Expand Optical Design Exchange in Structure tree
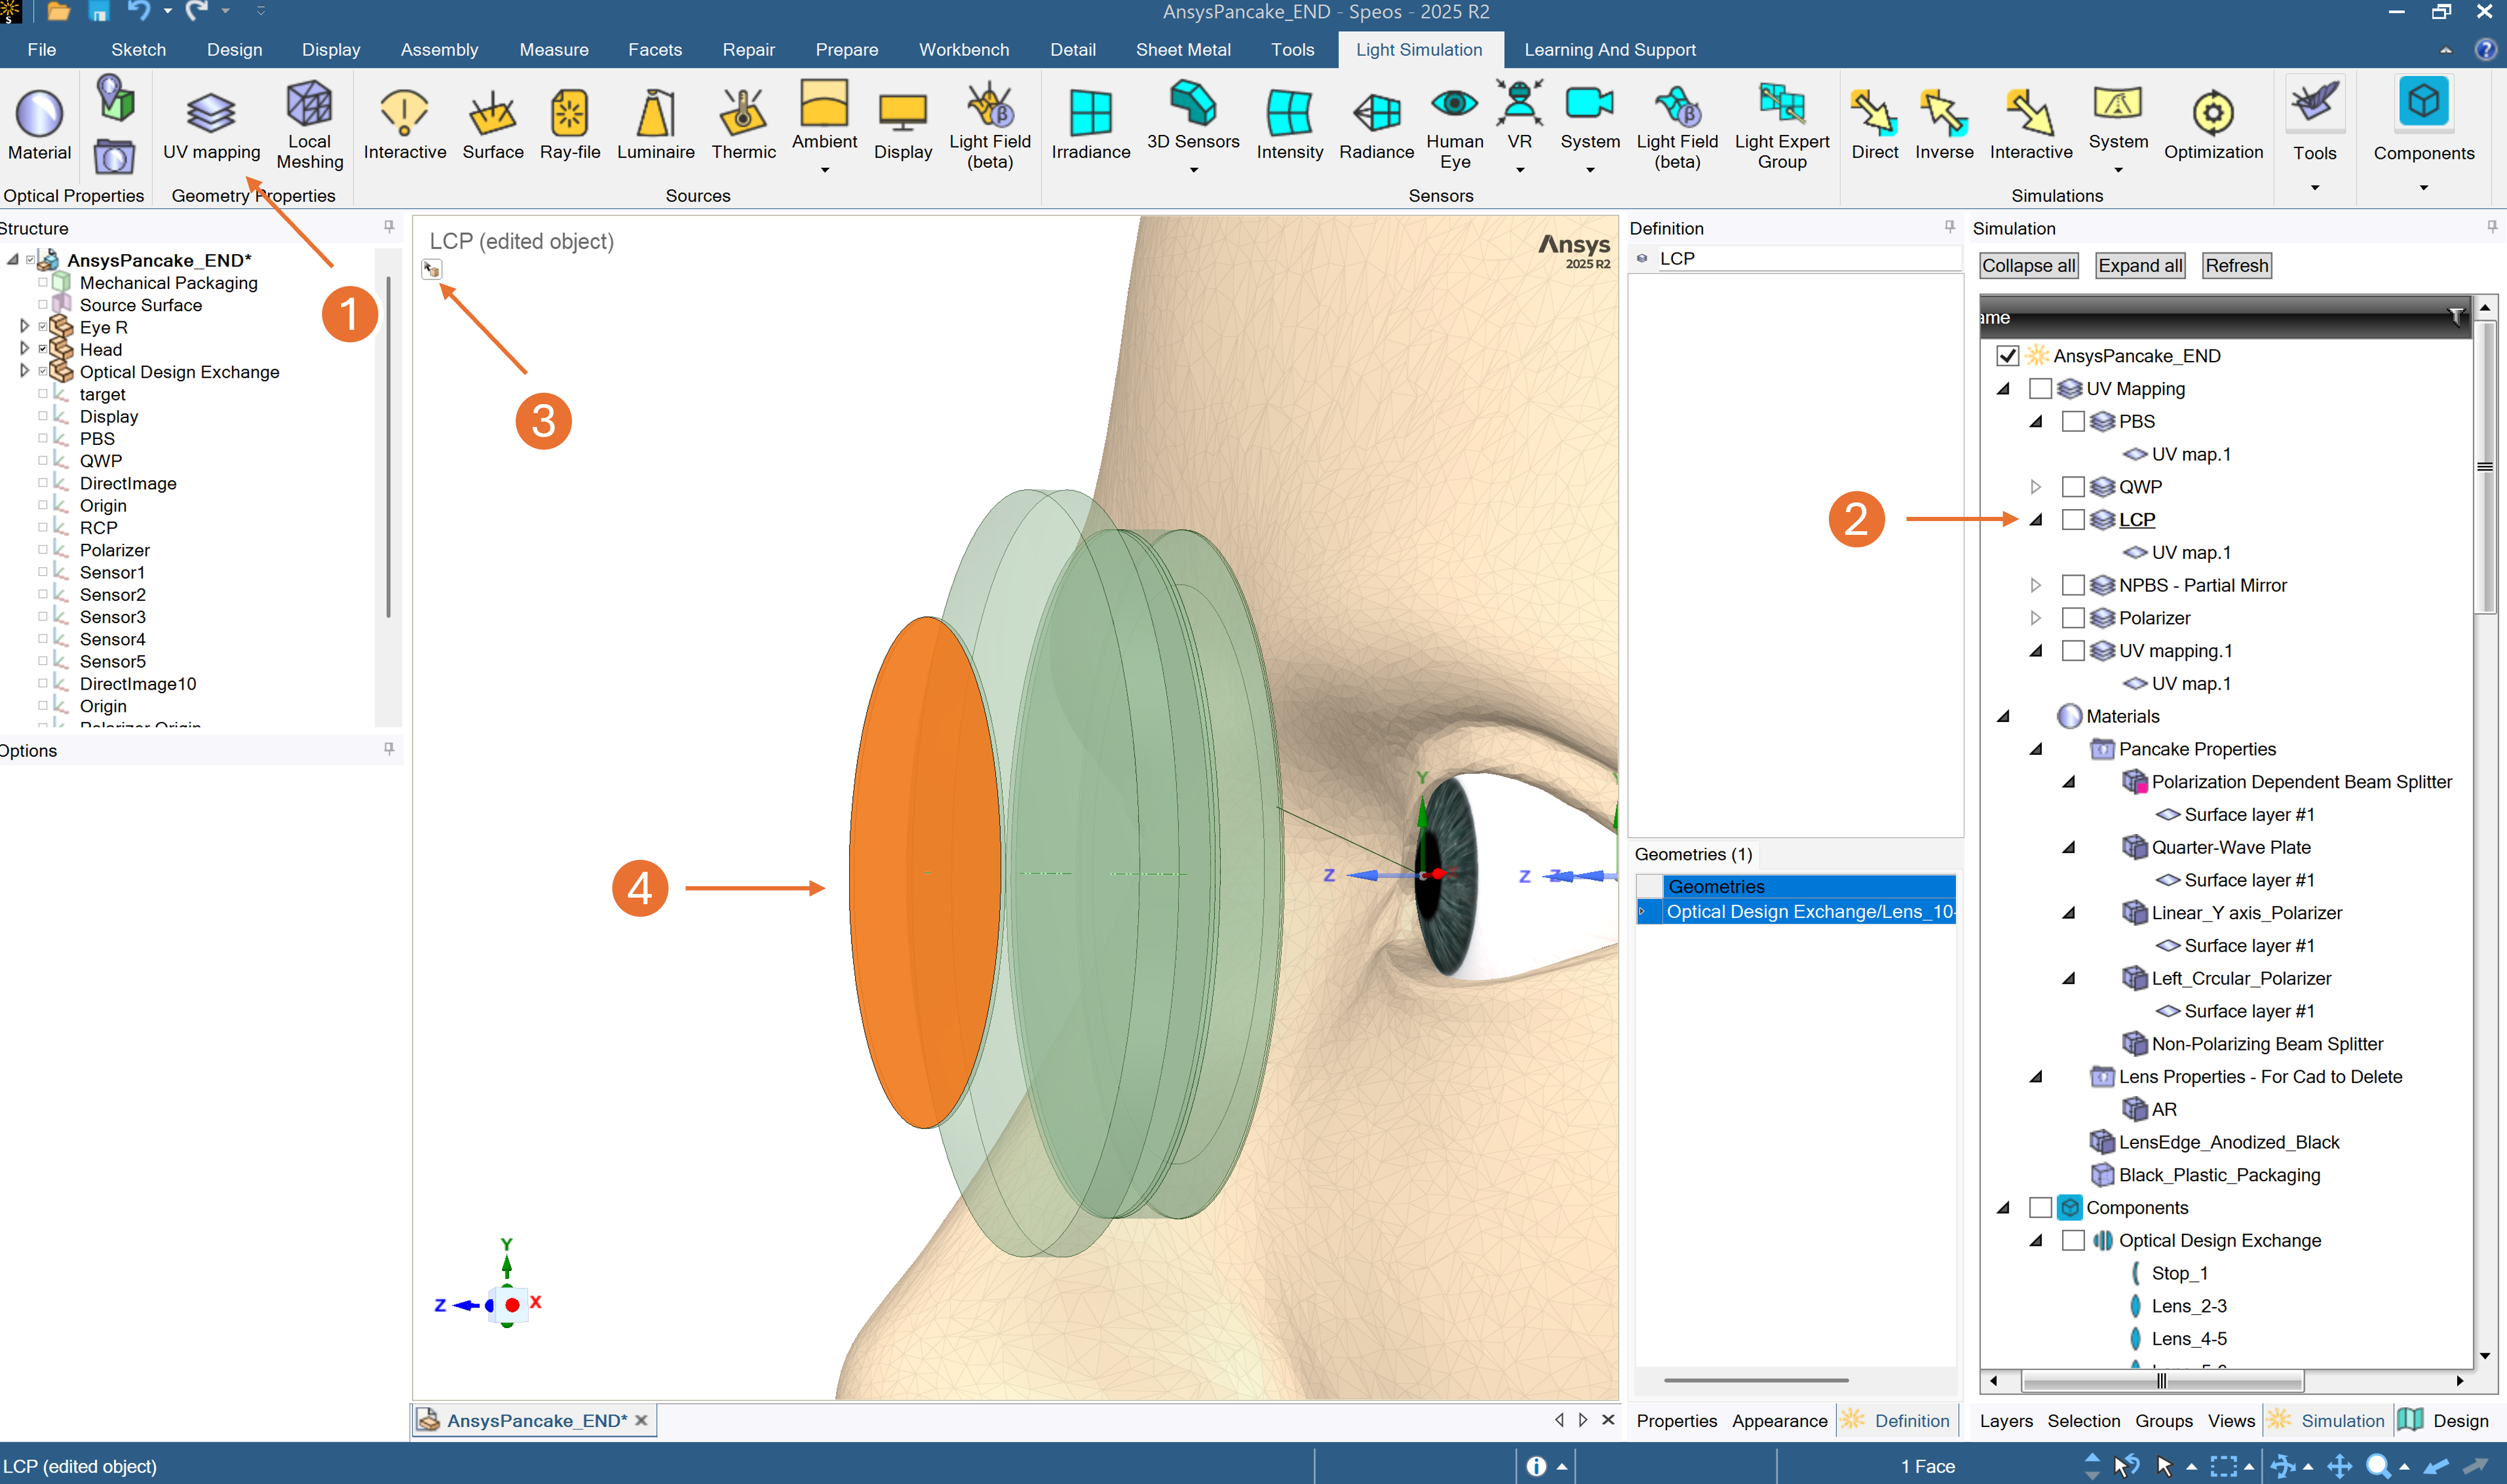The width and height of the screenshot is (2507, 1484). [x=24, y=370]
